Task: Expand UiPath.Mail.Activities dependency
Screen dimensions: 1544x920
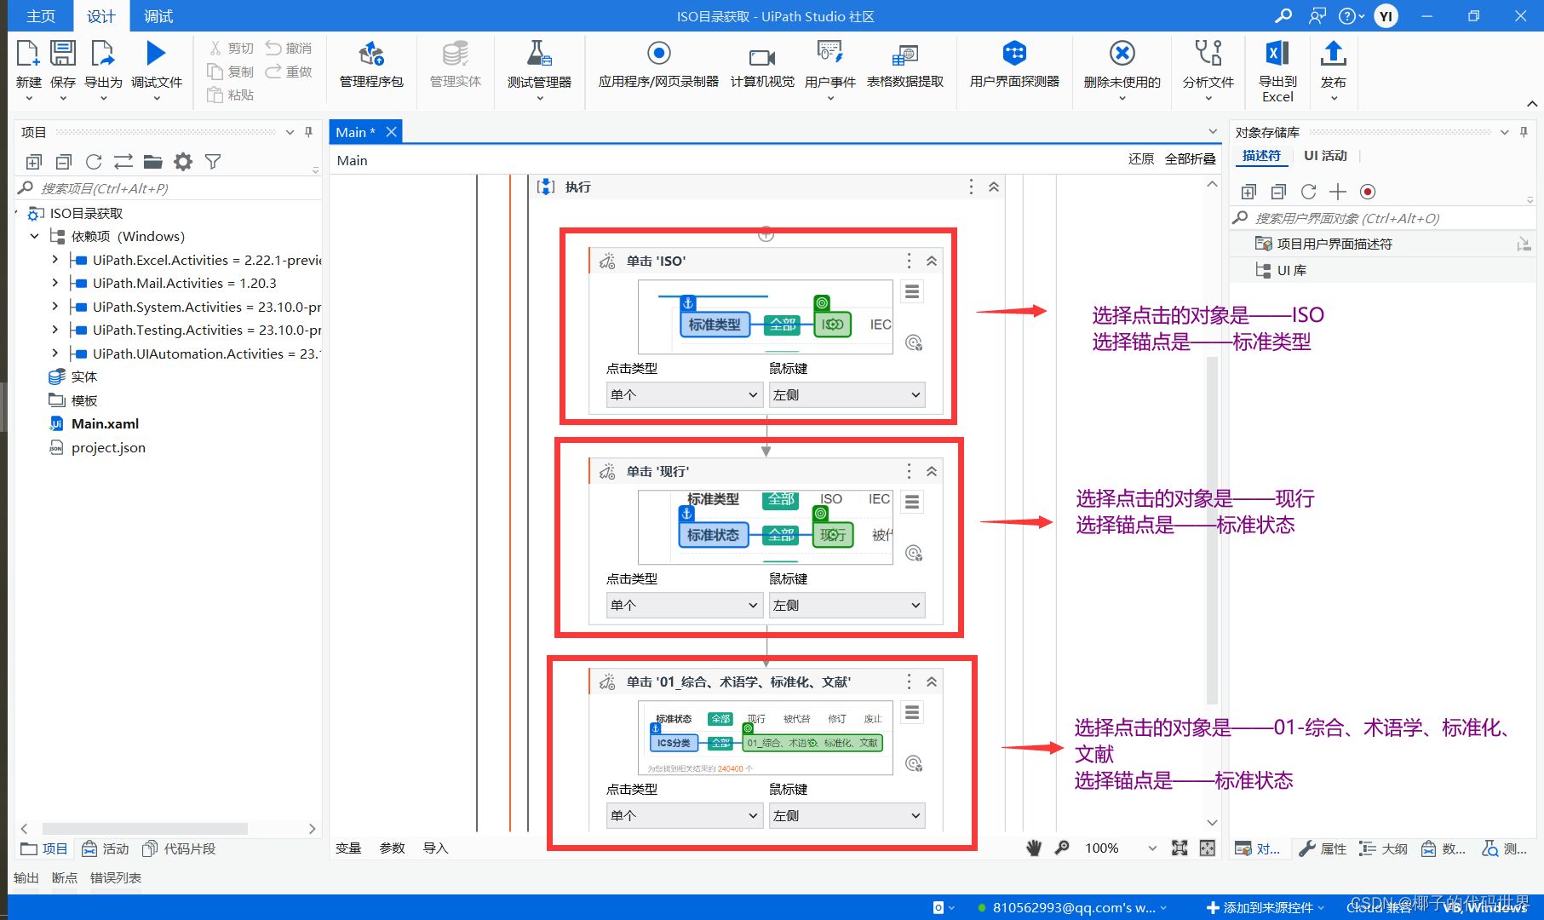Action: point(55,283)
